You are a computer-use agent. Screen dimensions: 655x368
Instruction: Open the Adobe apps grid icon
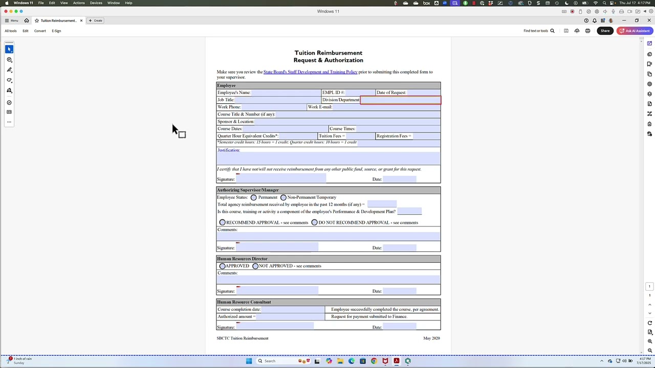(x=603, y=20)
